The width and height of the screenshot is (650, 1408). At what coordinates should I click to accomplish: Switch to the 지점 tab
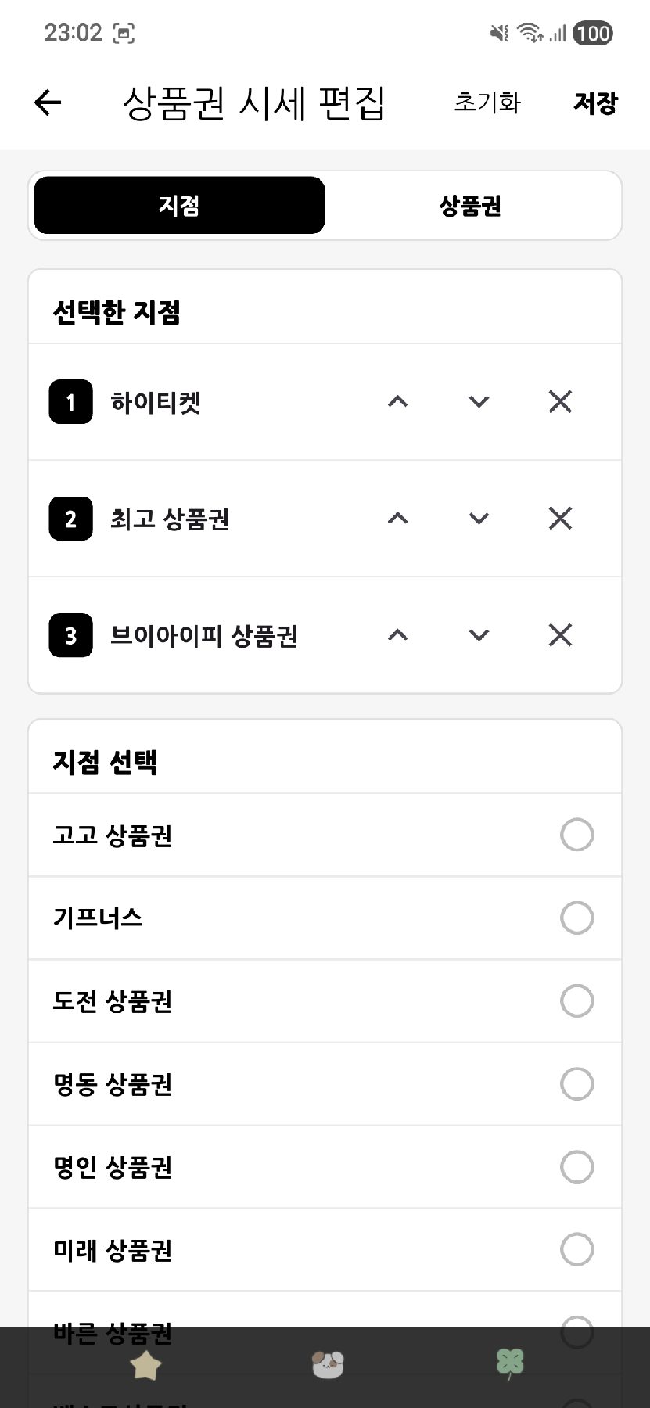click(x=179, y=206)
